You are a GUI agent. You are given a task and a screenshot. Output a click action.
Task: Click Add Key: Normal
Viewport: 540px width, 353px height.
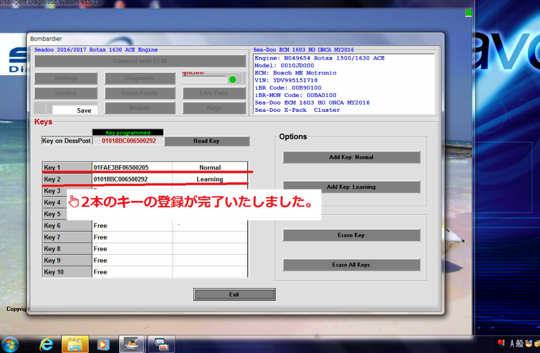pos(351,157)
